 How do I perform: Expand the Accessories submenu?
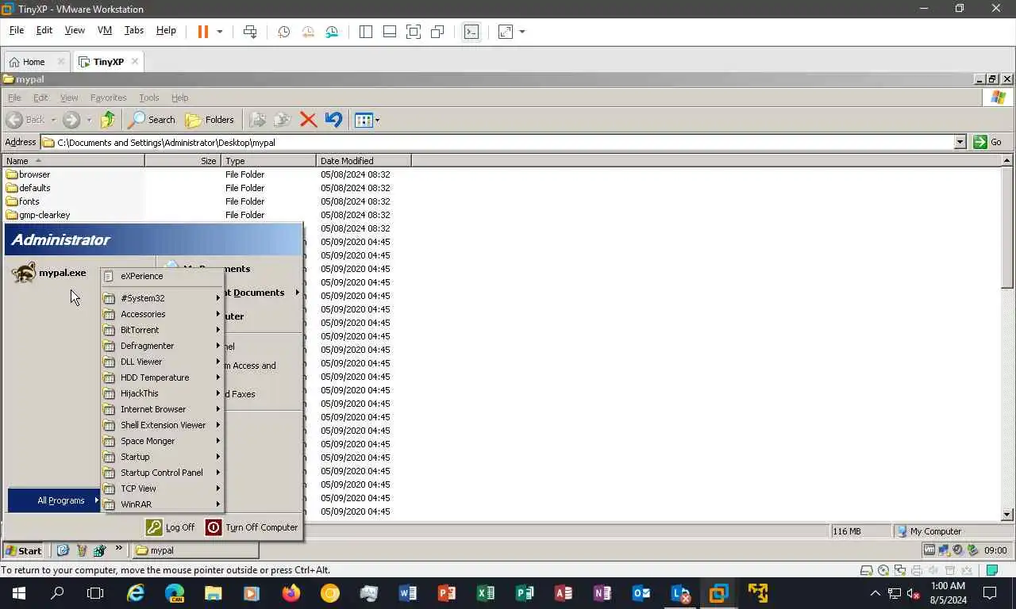pyautogui.click(x=163, y=314)
